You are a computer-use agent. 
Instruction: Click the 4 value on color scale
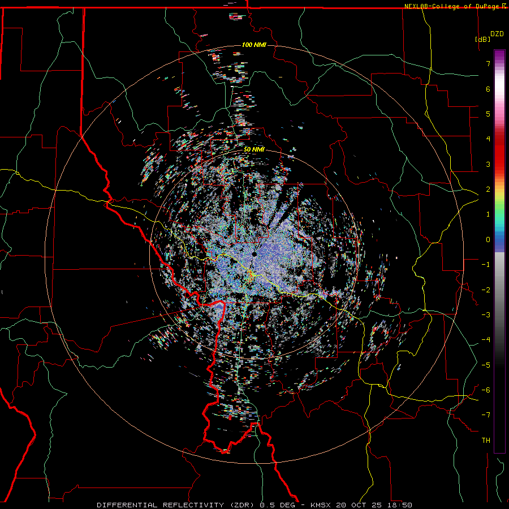click(x=488, y=139)
